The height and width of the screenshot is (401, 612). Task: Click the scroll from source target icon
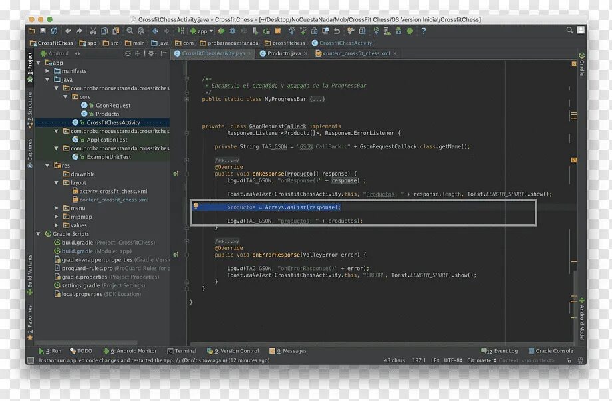[x=128, y=53]
